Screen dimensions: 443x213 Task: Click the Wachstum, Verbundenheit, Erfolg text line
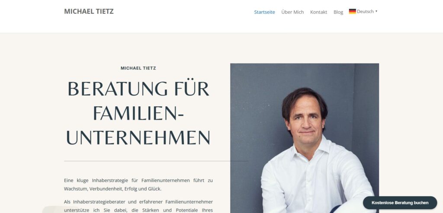tap(113, 189)
